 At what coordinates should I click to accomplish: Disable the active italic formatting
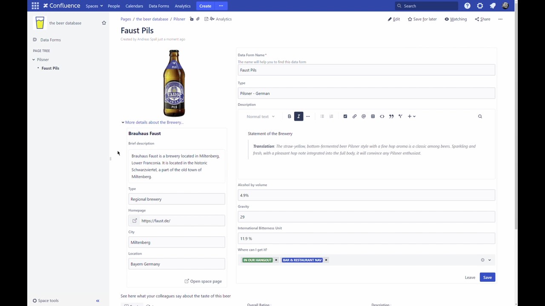point(298,116)
